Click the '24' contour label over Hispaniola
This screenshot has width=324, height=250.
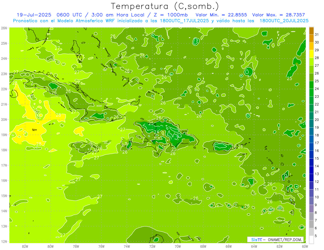coord(156,132)
